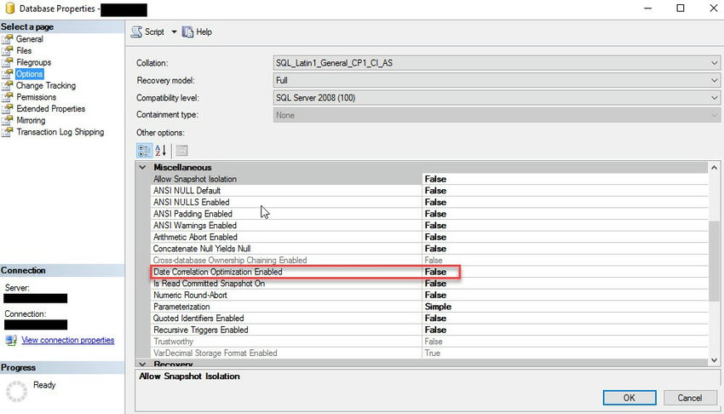724x414 pixels.
Task: Select the ANSI Padding Enabled row
Action: [430, 214]
